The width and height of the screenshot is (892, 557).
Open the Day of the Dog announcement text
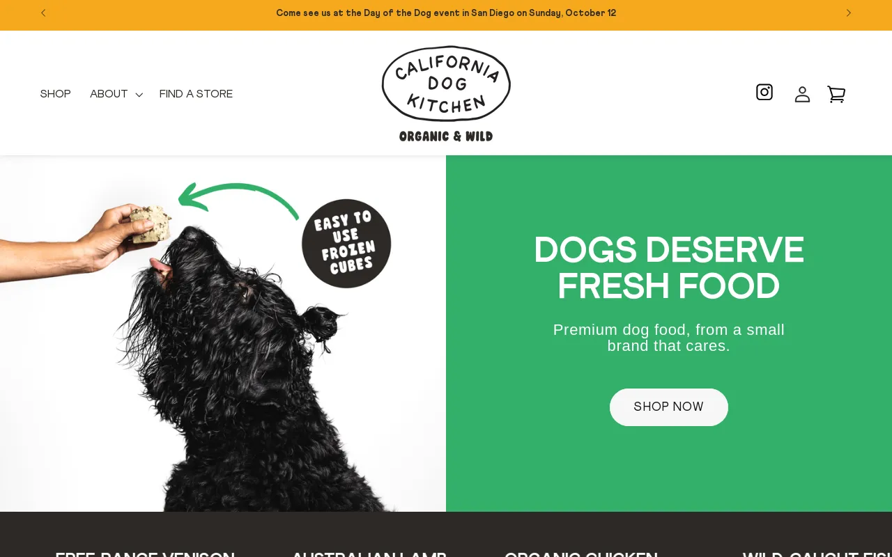(x=446, y=13)
